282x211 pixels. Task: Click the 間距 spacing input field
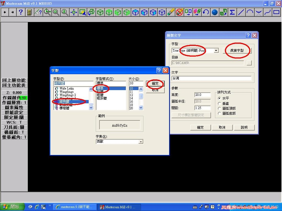point(202,108)
